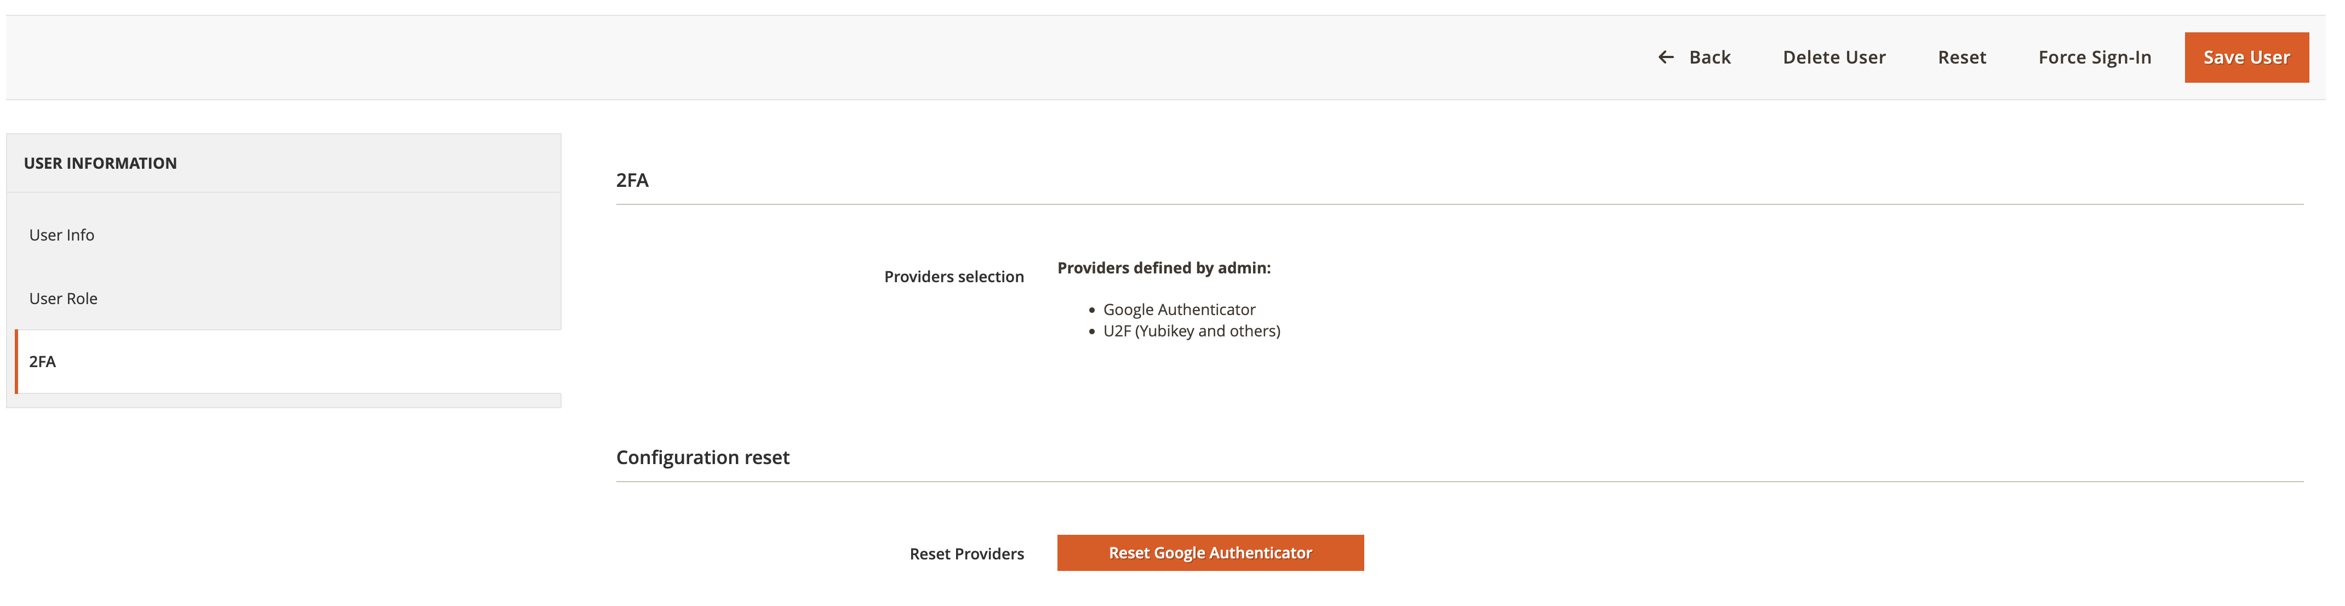The image size is (2345, 606).
Task: Select the 2FA sidebar tab
Action: (x=43, y=361)
